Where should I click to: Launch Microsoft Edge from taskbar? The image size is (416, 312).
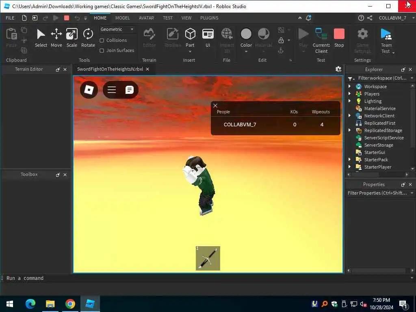[x=30, y=304]
